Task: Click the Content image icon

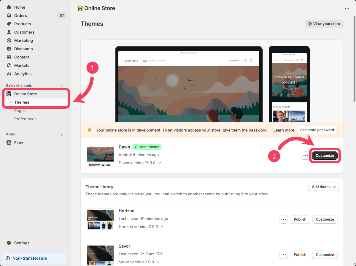Action: pos(9,57)
